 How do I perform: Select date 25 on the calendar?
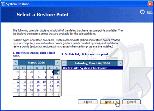click(57, 86)
